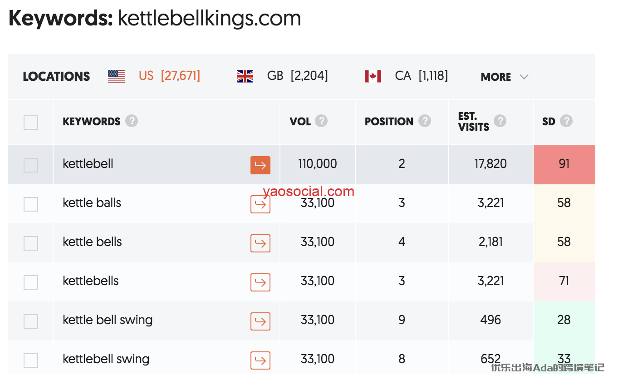Toggle the select-all checkbox in header
Screen dimensions: 618x385
click(31, 123)
